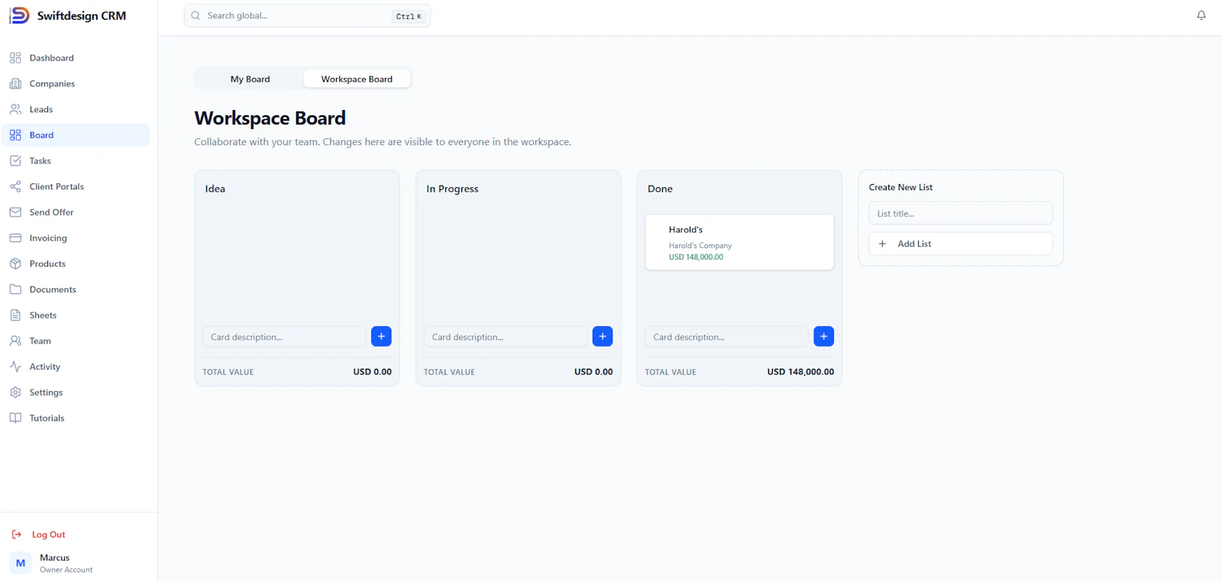Image resolution: width=1222 pixels, height=582 pixels.
Task: Add card to Done list with plus
Action: click(x=824, y=336)
